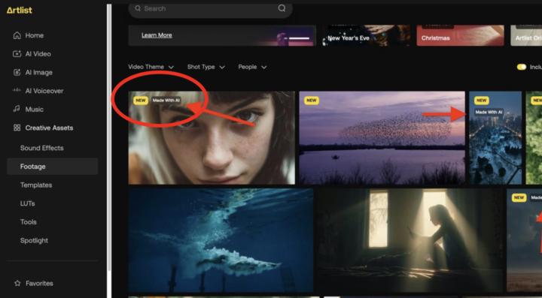Click the Favorites star icon

coord(17,283)
